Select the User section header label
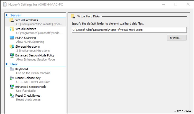Image resolution: width=194 pixels, height=114 pixels. click(14, 64)
